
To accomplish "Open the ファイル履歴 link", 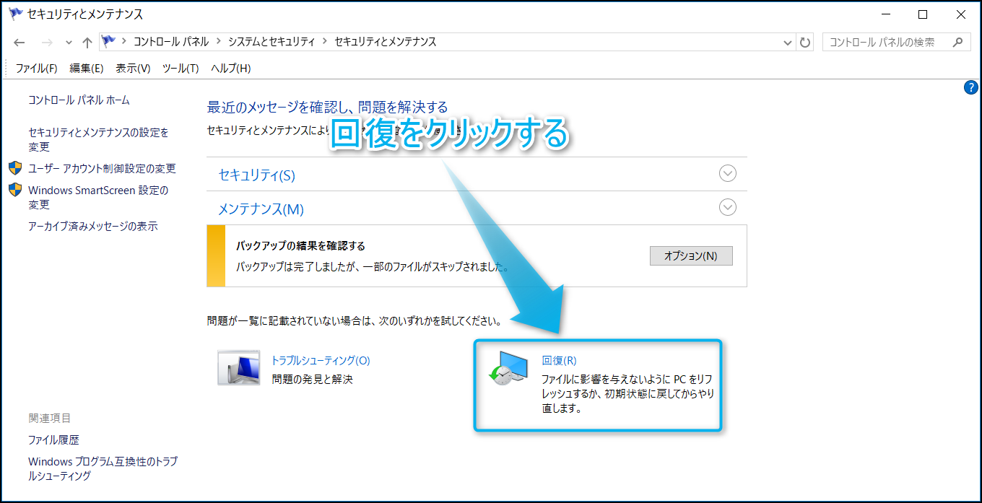I will (53, 439).
